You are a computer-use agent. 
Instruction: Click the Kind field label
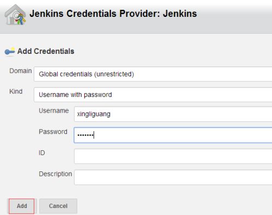[16, 91]
